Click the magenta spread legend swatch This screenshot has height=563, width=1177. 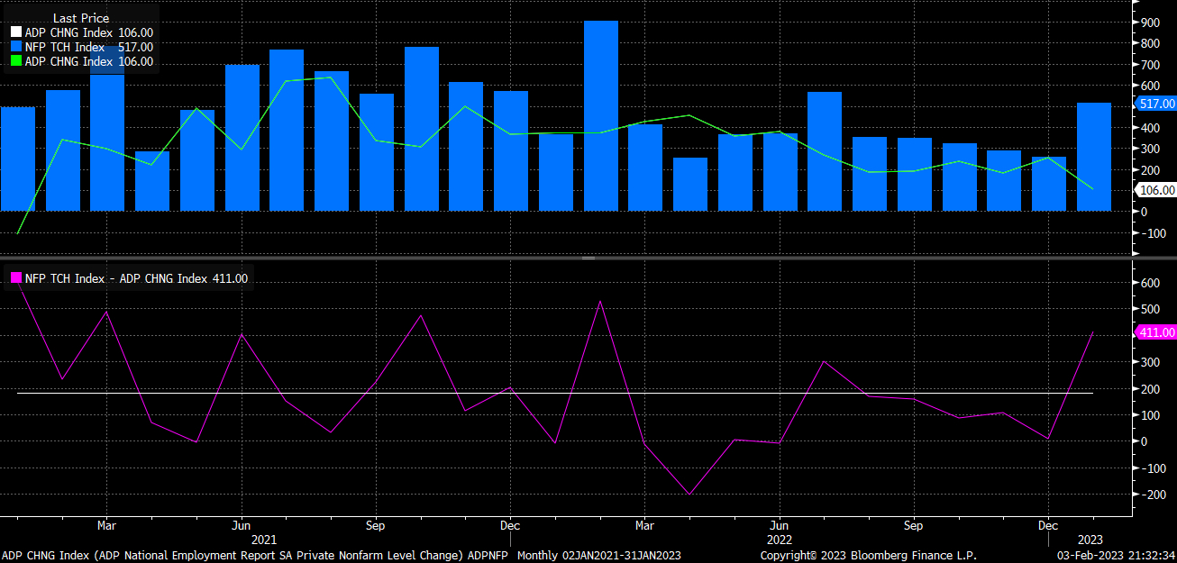click(x=15, y=279)
